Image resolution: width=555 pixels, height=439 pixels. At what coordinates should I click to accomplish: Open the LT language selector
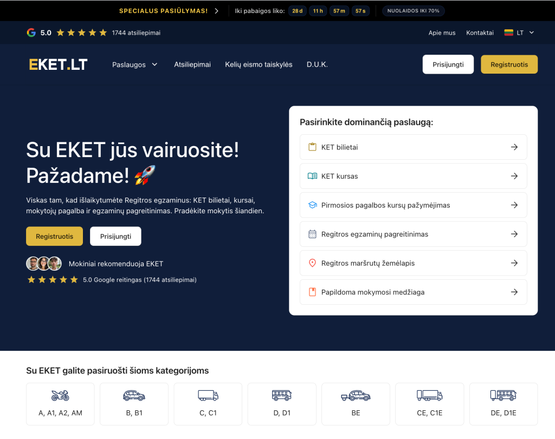(x=519, y=32)
